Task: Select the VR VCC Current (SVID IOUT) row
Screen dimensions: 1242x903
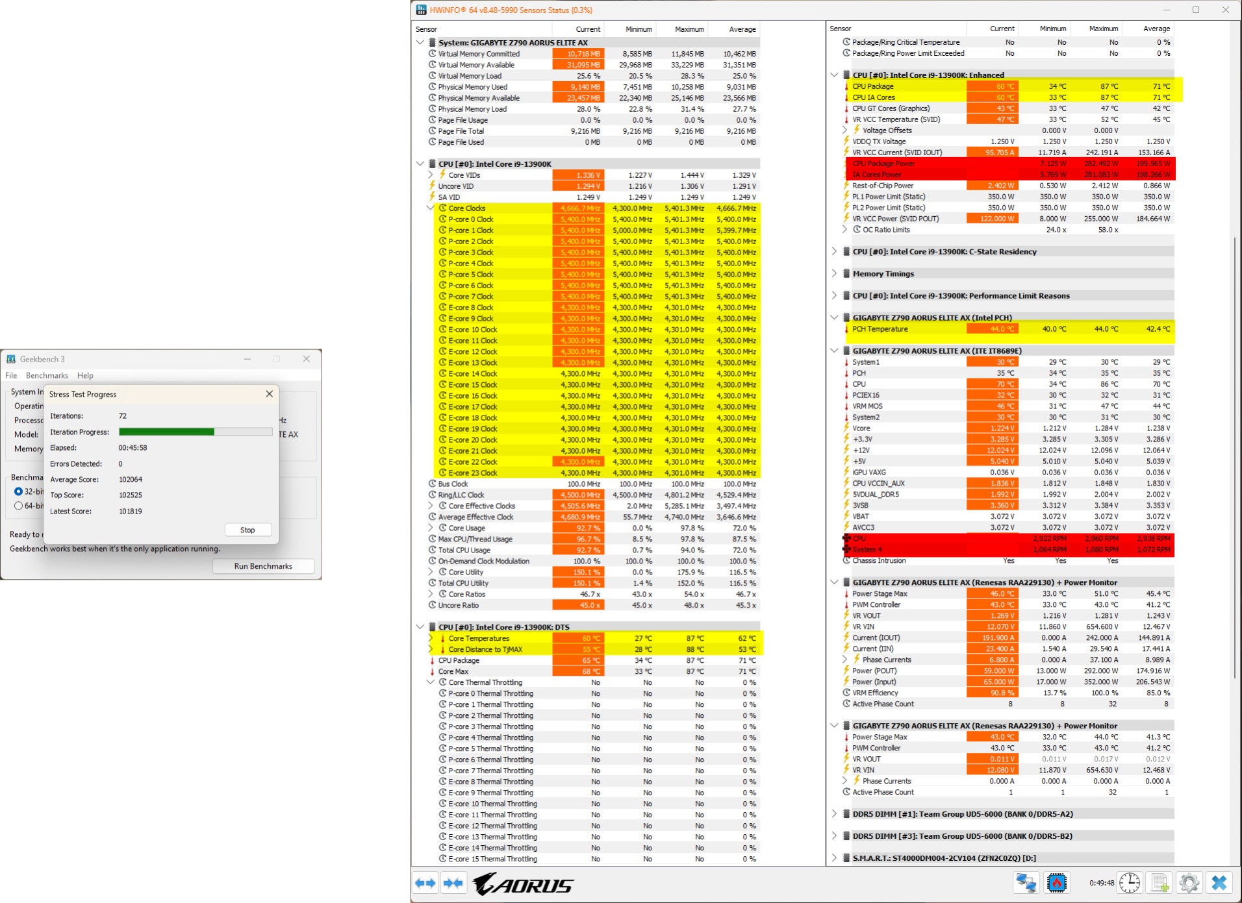Action: (1009, 153)
